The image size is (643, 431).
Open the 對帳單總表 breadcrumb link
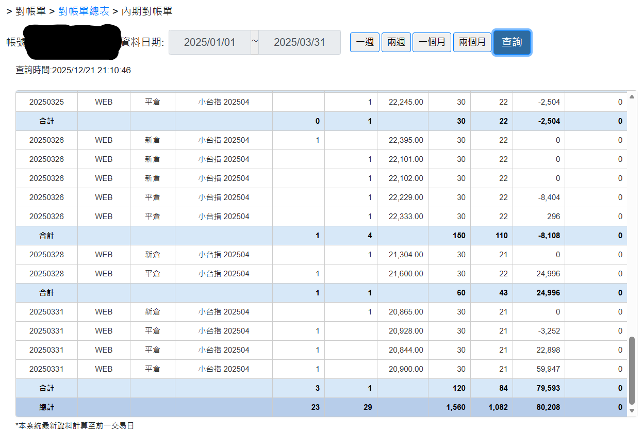click(x=84, y=11)
